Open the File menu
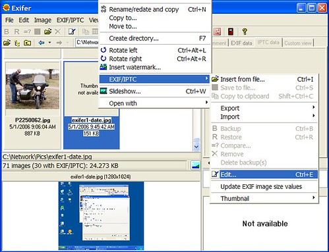Image resolution: width=329 pixels, height=252 pixels. pos(9,20)
